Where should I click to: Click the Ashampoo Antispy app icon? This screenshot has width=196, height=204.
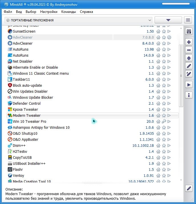click(x=10, y=128)
